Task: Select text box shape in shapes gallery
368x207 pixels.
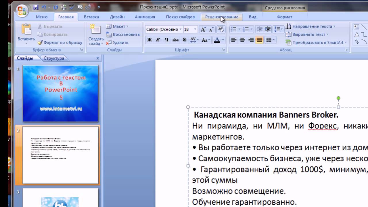Action: (356, 27)
